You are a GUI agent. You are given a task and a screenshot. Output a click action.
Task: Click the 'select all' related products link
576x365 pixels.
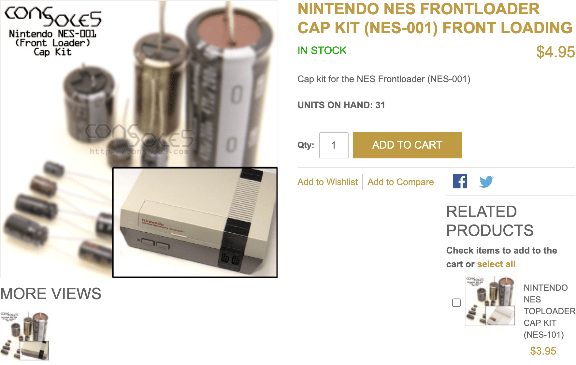point(496,264)
